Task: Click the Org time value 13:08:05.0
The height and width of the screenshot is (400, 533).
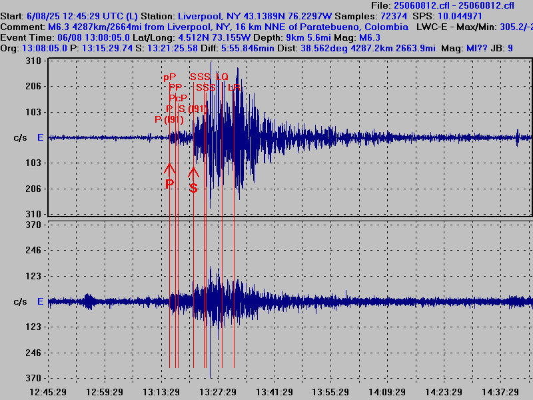Action: click(45, 48)
